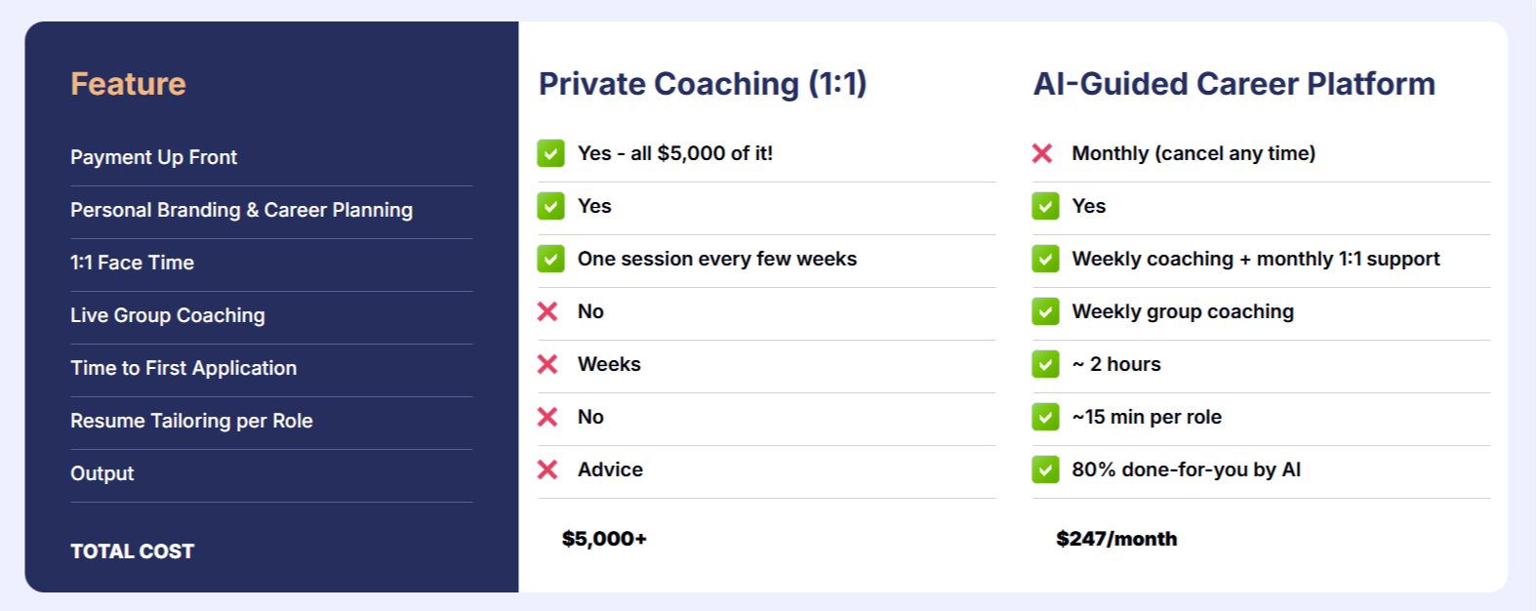1537x611 pixels.
Task: Click the "$5,000+" total cost text
Action: click(604, 539)
